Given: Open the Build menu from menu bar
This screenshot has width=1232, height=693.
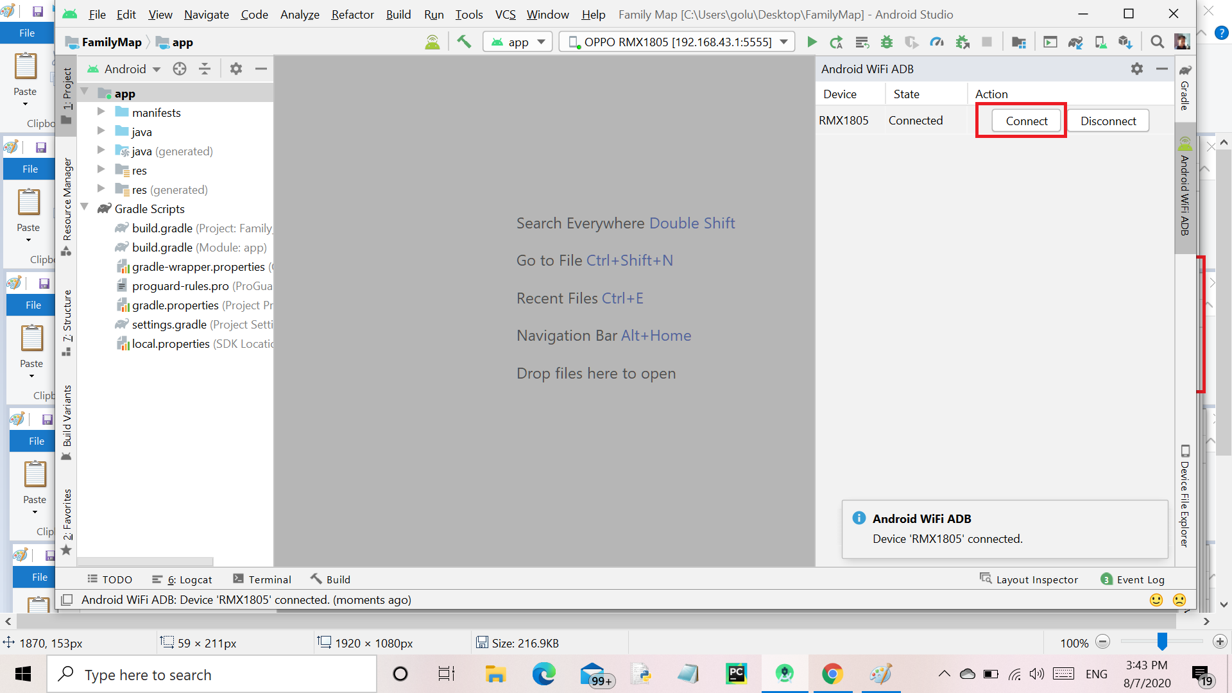Looking at the screenshot, I should point(398,14).
